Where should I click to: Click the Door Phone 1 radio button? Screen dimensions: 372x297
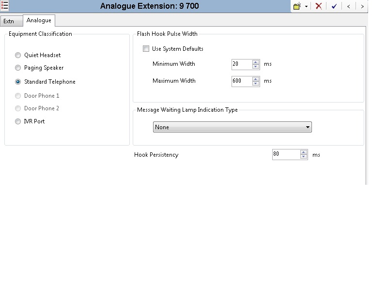(x=18, y=96)
